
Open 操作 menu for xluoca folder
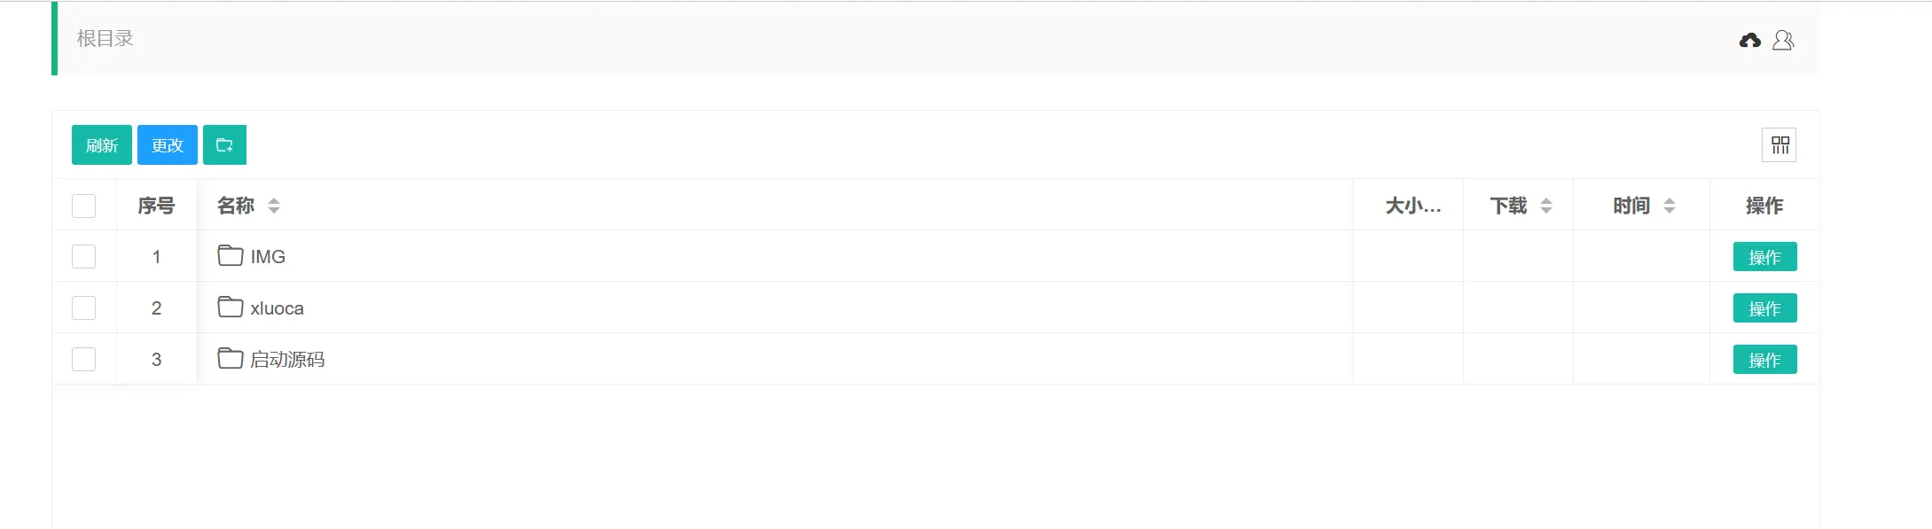[x=1764, y=308]
